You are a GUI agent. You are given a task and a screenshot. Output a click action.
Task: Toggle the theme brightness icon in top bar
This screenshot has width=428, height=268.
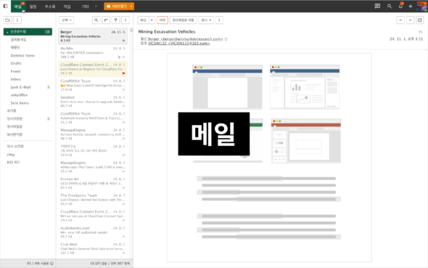pos(411,6)
